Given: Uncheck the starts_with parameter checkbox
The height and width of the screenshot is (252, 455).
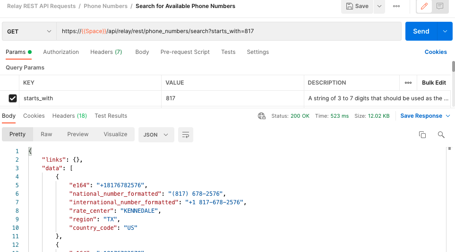Looking at the screenshot, I should [13, 98].
